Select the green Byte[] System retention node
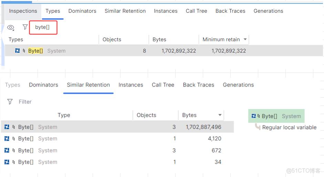Viewport: 324px width, 177px height. click(x=276, y=116)
